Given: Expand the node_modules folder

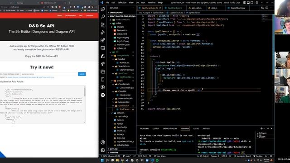Looking at the screenshot, I should point(123,19).
